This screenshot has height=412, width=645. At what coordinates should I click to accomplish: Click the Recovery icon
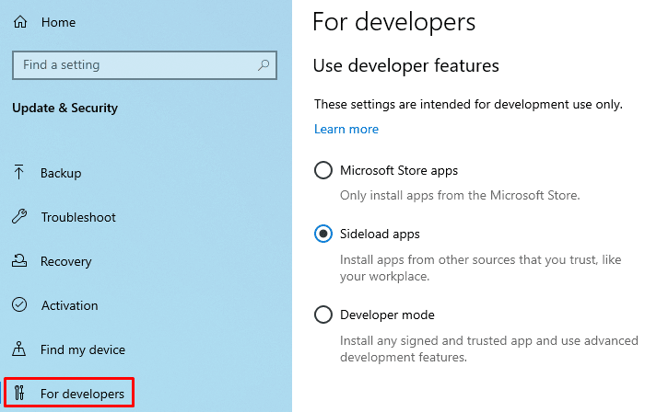[x=19, y=261]
